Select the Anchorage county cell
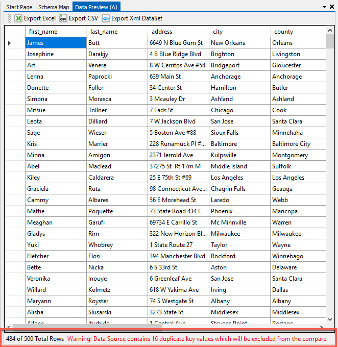 [x=298, y=77]
